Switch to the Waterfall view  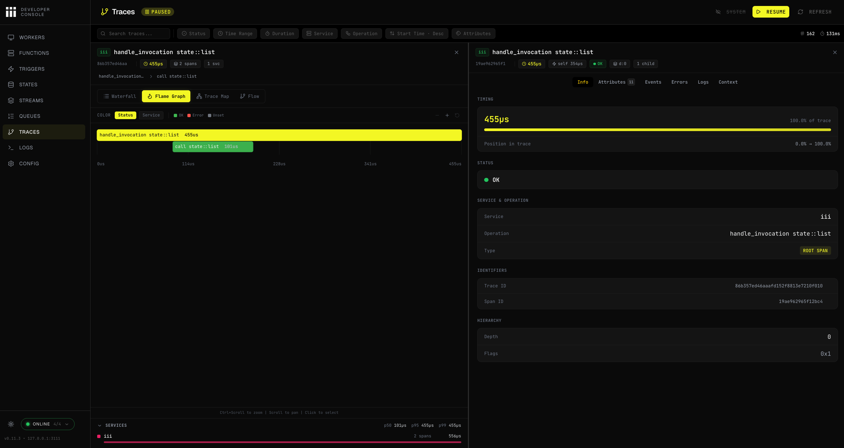click(x=120, y=96)
